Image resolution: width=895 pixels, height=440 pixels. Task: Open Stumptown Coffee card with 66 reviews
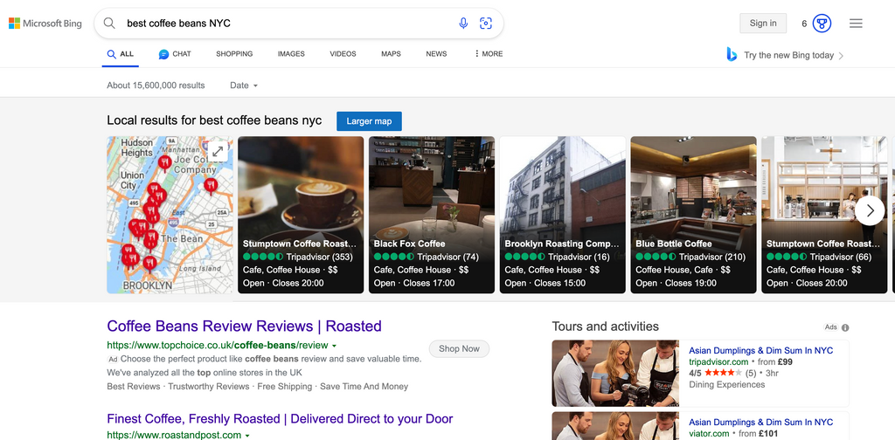(x=824, y=215)
